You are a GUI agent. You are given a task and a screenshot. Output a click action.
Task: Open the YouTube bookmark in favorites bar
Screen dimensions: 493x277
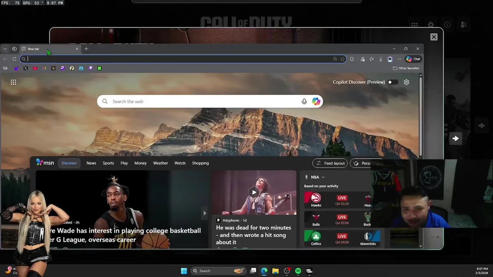tap(35, 68)
